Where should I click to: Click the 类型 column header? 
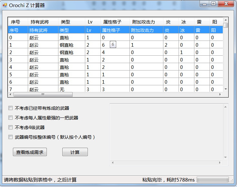tap(66, 22)
